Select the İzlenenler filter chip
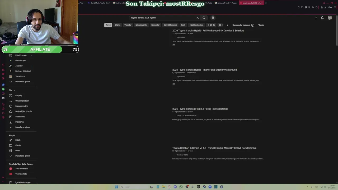Image resolution: width=338 pixels, height=190 pixels. click(x=155, y=25)
